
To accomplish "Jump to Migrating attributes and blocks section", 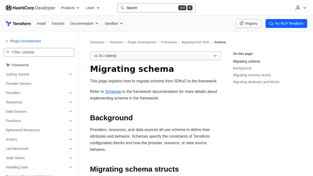I will tap(256, 82).
